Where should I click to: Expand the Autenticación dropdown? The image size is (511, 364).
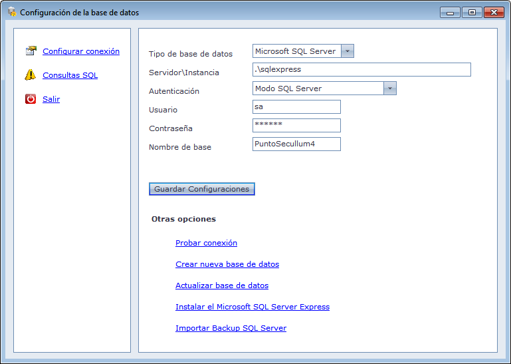pyautogui.click(x=389, y=89)
